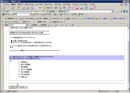The width and height of the screenshot is (130, 93).
Task: Click 次を検索 find next button
Action: (33, 25)
